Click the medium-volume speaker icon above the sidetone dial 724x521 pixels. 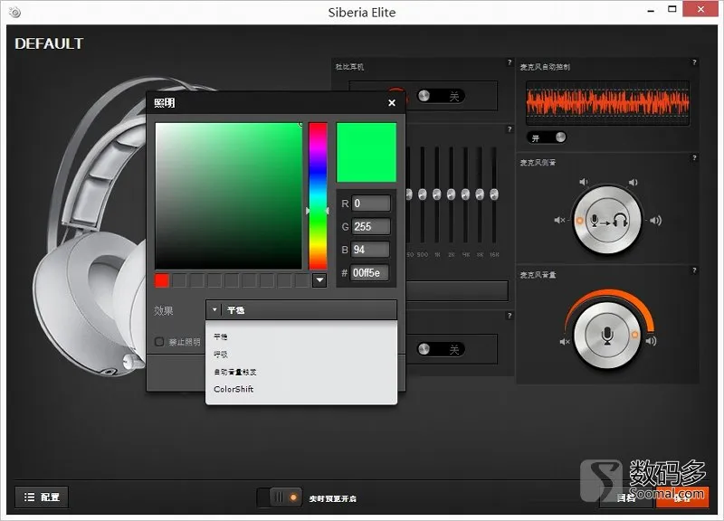pyautogui.click(x=633, y=183)
